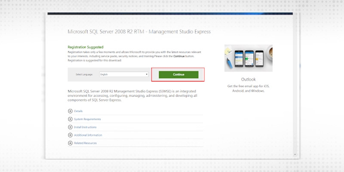The height and width of the screenshot is (172, 344).
Task: Click the green Continue button
Action: (178, 74)
